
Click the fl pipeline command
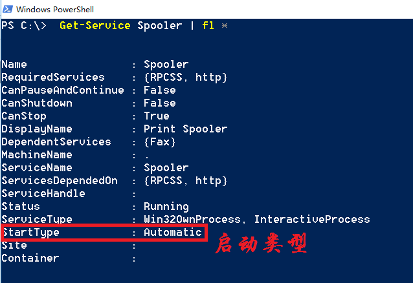click(x=208, y=26)
